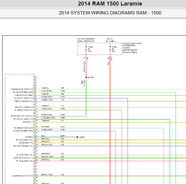
Task: Click the 'LF AXLE VENT SOL' pin label
Action: tap(25, 155)
